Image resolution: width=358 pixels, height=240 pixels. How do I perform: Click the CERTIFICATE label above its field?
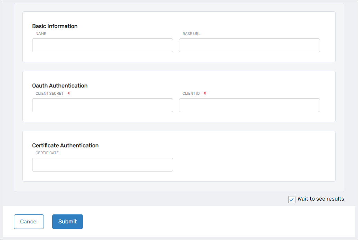click(x=47, y=153)
